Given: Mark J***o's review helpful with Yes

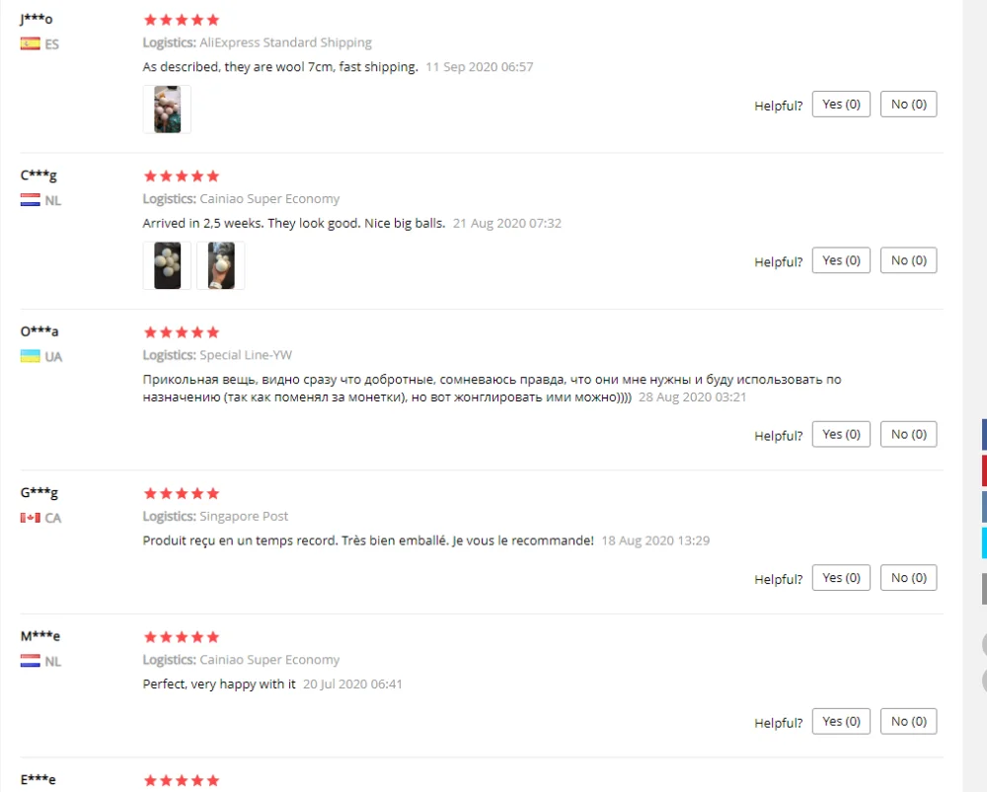Looking at the screenshot, I should click(x=841, y=105).
